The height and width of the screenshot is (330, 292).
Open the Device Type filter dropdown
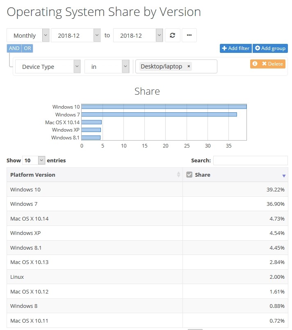click(48, 66)
